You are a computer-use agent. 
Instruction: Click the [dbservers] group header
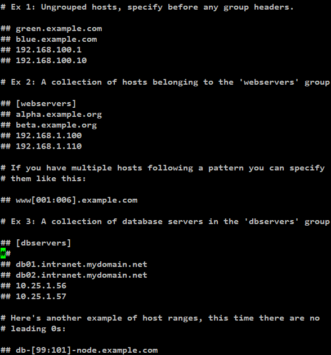[43, 243]
